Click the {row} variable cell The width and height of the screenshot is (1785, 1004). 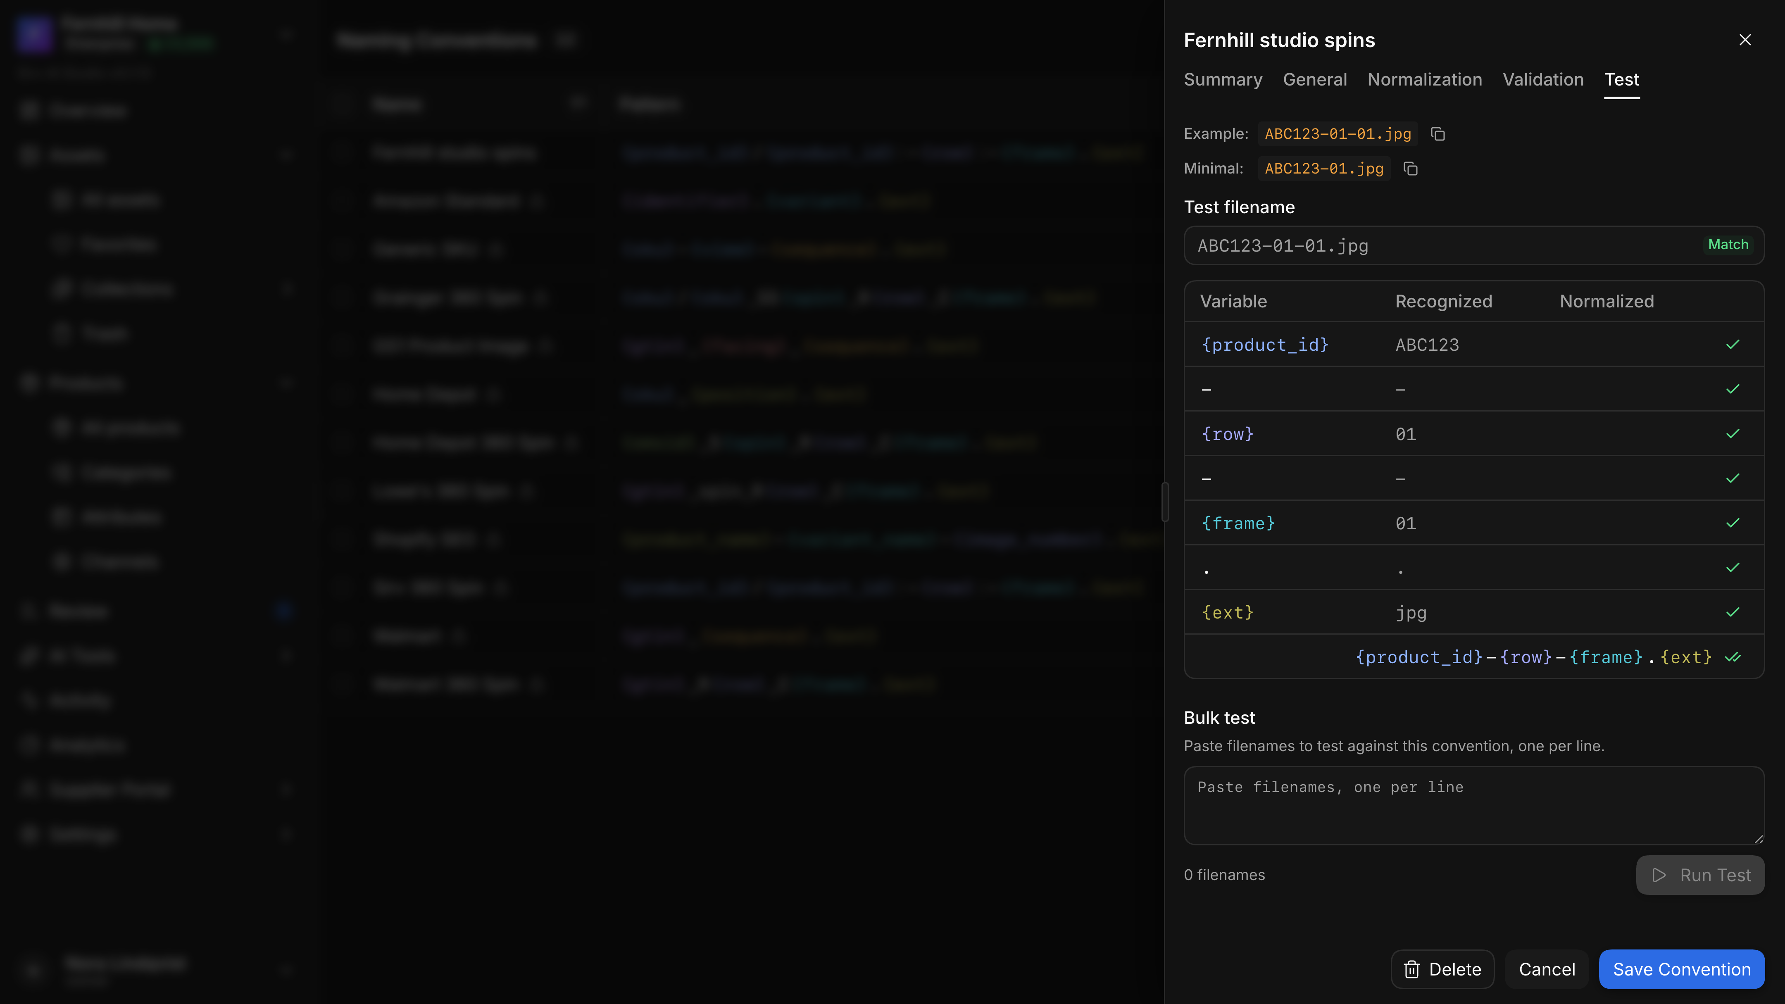click(x=1227, y=434)
